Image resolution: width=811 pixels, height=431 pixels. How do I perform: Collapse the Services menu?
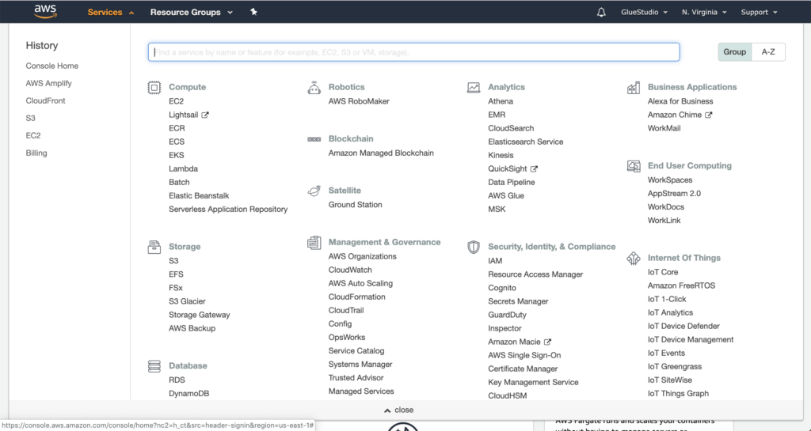[x=111, y=12]
